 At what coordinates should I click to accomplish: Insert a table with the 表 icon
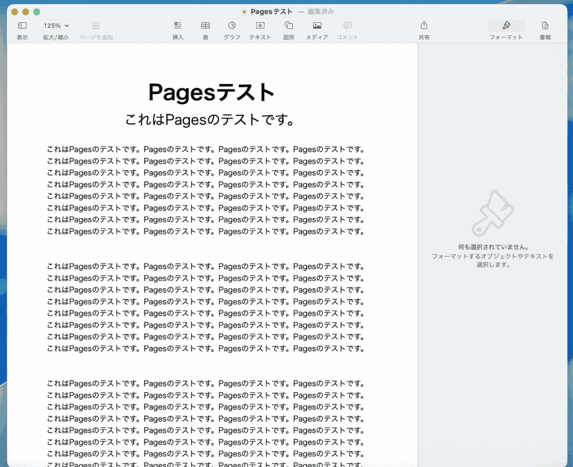pyautogui.click(x=205, y=25)
